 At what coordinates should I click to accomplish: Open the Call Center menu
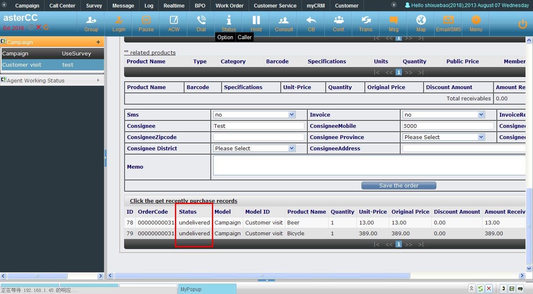[62, 5]
